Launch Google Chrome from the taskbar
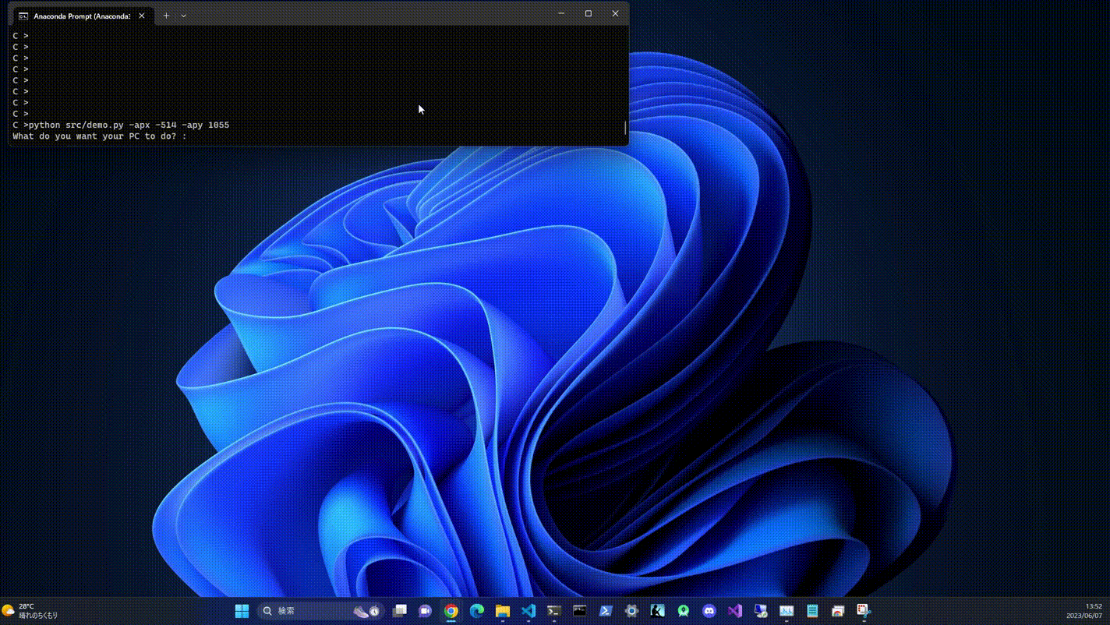 coord(451,611)
